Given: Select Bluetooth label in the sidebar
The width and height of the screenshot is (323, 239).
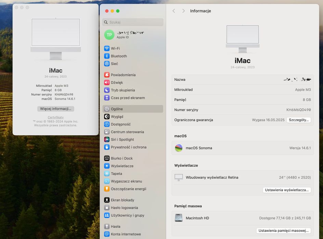Looking at the screenshot, I should (119, 56).
